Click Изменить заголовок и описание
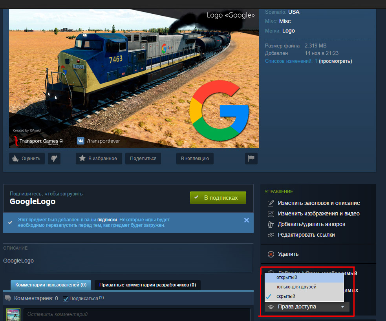 click(319, 203)
